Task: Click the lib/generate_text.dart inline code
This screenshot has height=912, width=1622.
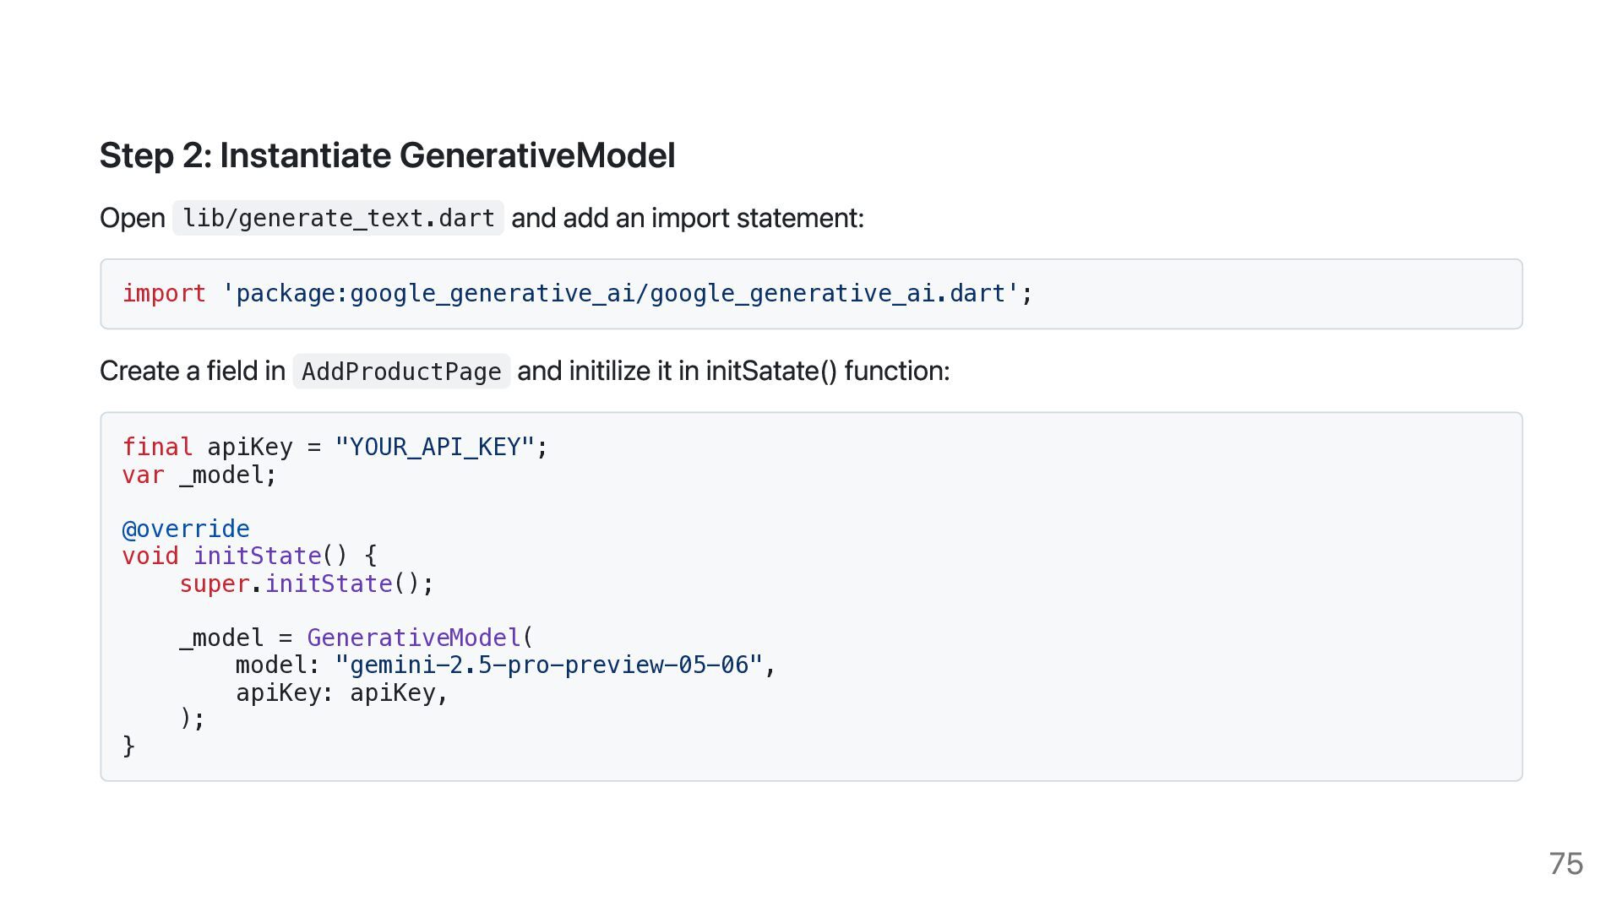Action: coord(338,218)
